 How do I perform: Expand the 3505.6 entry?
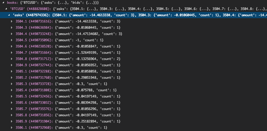12,103
